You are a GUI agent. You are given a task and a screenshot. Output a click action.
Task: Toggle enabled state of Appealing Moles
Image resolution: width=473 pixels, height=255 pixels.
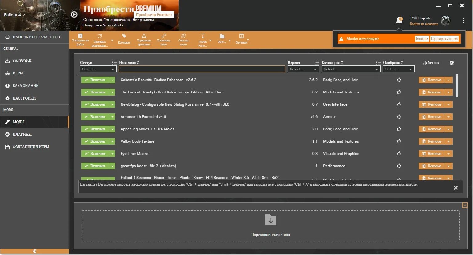[x=95, y=129]
